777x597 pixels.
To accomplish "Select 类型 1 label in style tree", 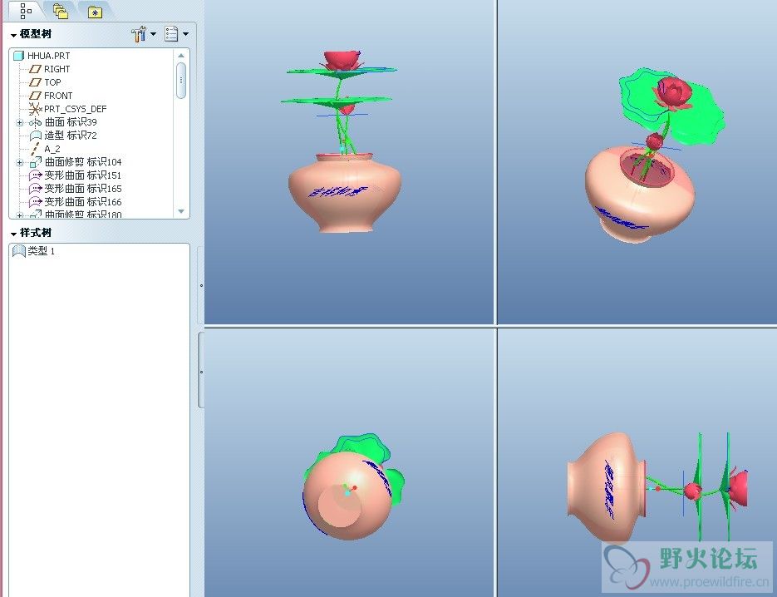I will (x=41, y=251).
